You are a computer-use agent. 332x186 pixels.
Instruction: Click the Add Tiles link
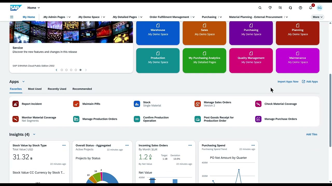(312, 134)
